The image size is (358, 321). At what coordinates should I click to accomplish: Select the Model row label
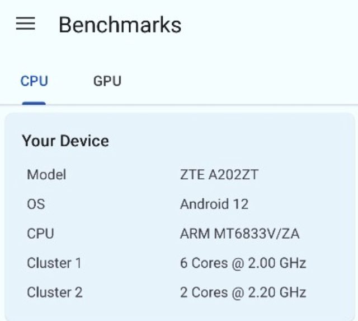coord(46,174)
